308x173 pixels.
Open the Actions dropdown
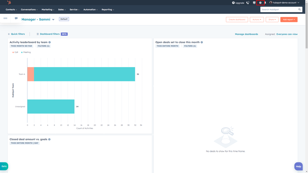click(x=257, y=19)
